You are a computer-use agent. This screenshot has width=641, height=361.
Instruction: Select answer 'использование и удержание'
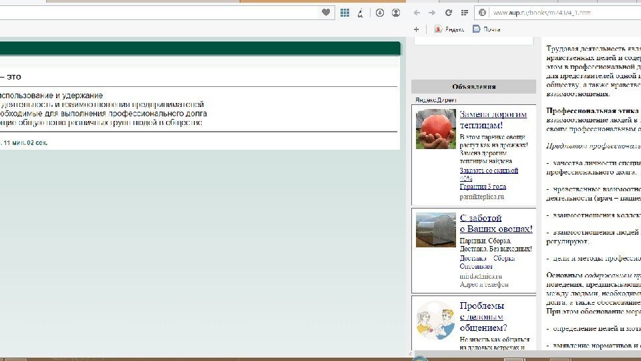[x=51, y=96]
